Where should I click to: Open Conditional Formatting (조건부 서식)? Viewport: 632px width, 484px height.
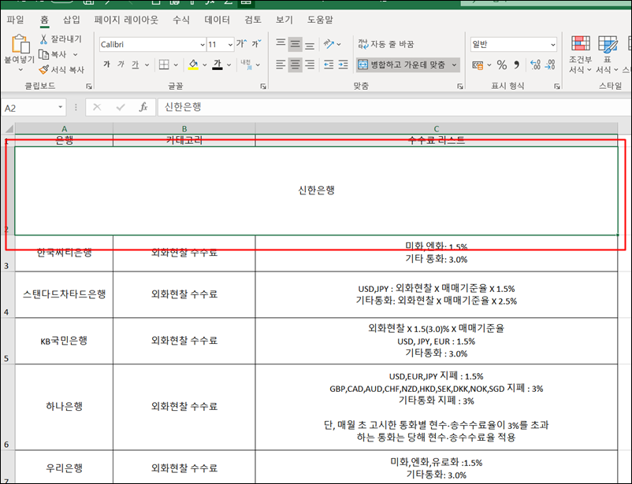pos(580,54)
